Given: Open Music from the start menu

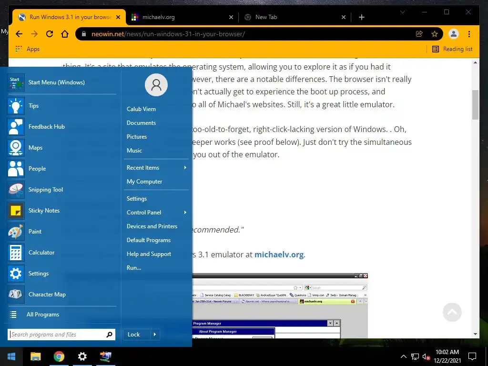Looking at the screenshot, I should coord(134,151).
